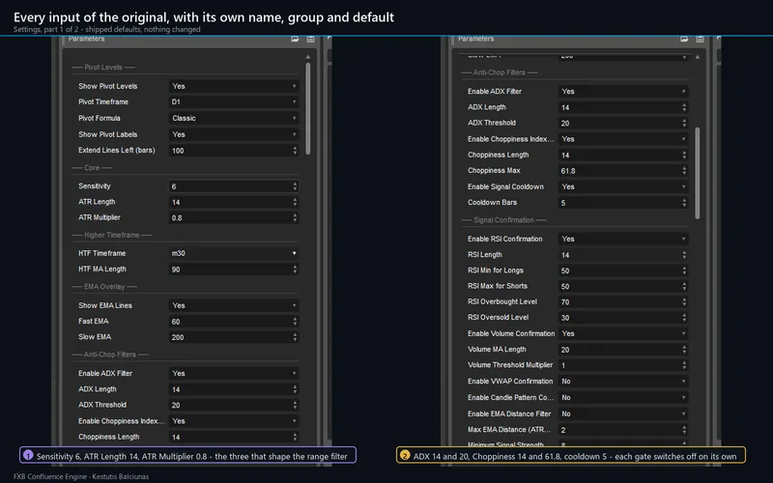773x483 pixels.
Task: Click the HTF MA Length value field
Action: point(234,270)
